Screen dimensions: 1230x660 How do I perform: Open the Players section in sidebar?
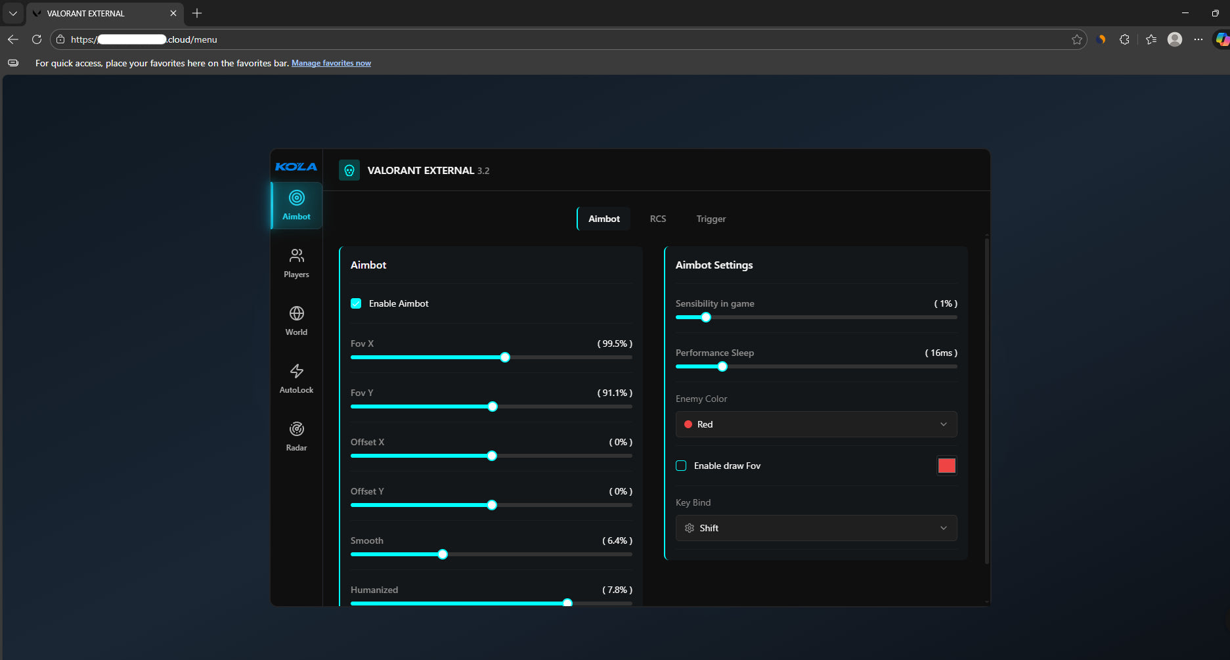(296, 263)
